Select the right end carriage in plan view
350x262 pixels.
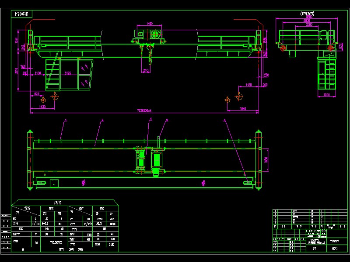(x=259, y=160)
